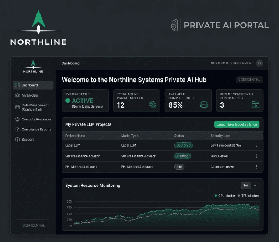Screen dimensions: 279x242
Task: Open options menu for PHI Medical Assistant
Action: tap(257, 167)
